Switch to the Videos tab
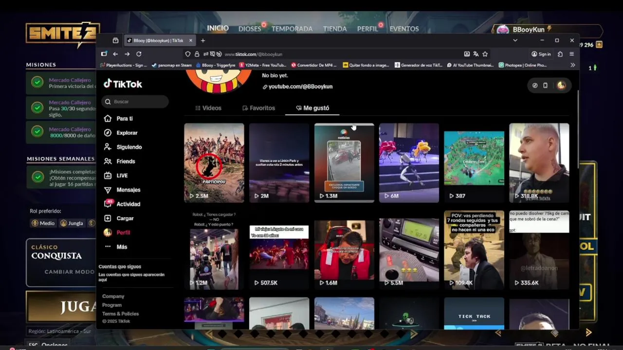This screenshot has height=350, width=623. pyautogui.click(x=208, y=108)
